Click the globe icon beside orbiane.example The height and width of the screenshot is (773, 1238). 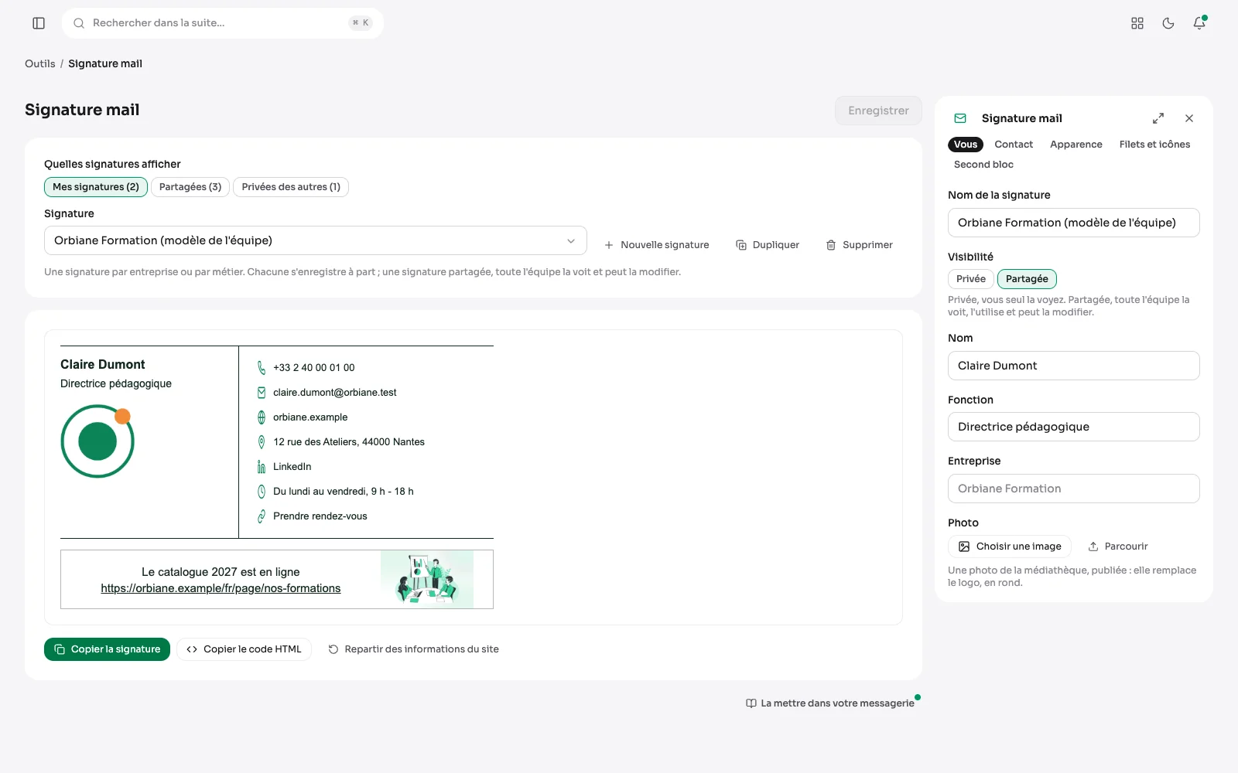262,417
